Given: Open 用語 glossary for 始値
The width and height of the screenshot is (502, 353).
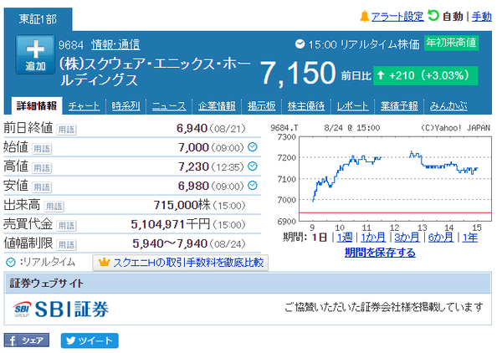Looking at the screenshot, I should coord(42,149).
